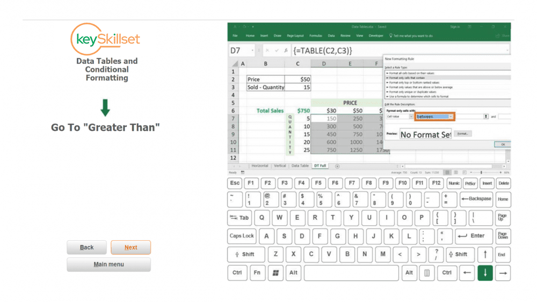The image size is (537, 302).
Task: Click the second value field after 'and'
Action: 504,116
